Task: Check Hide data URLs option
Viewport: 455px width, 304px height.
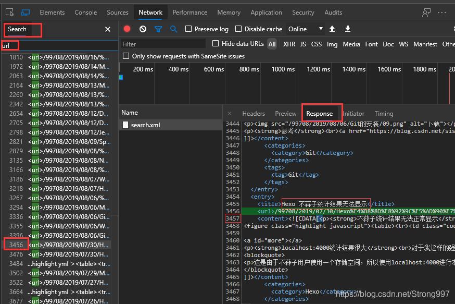Action: 216,43
